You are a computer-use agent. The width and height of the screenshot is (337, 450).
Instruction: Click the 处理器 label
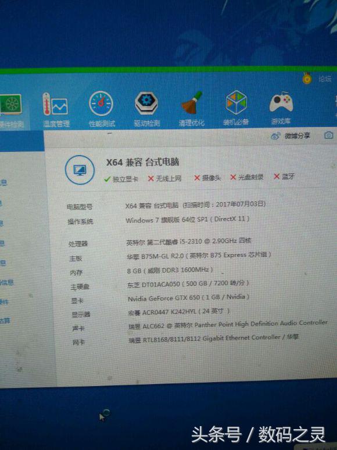tap(78, 244)
